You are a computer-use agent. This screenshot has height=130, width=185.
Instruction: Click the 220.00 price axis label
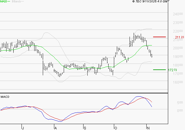coord(178,31)
